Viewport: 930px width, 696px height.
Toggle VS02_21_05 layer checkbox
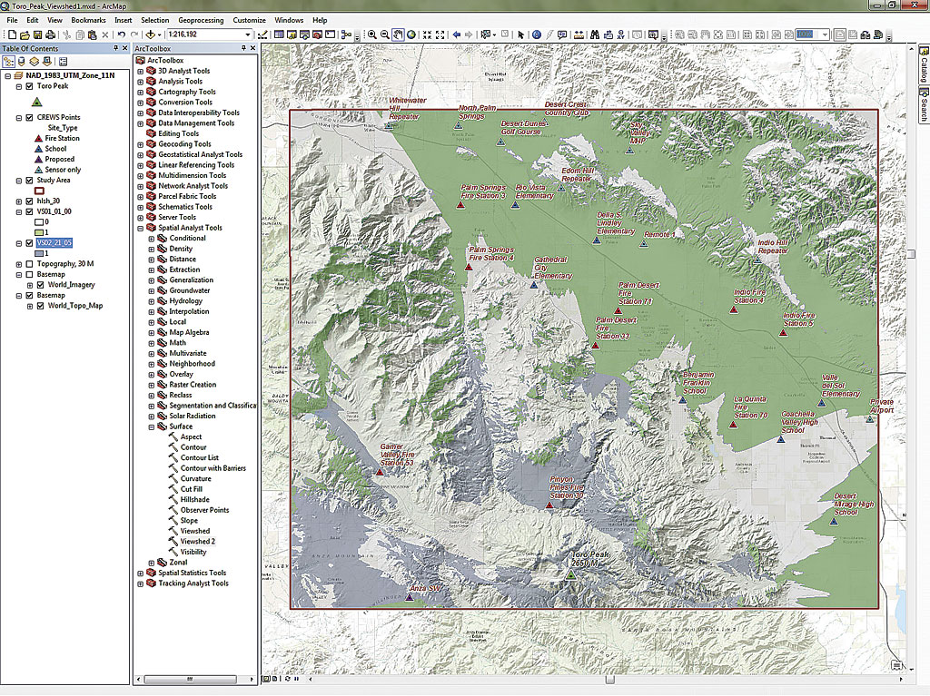point(29,243)
